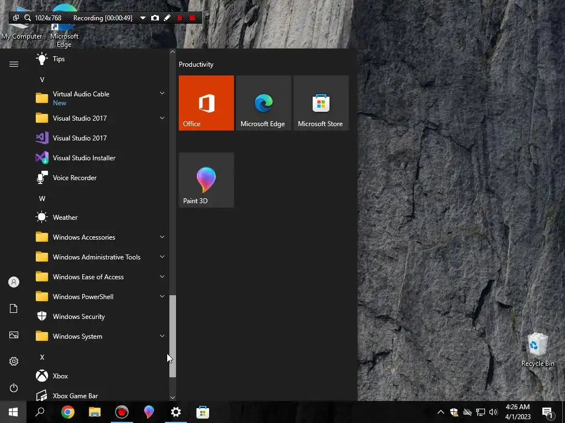Screen dimensions: 565x423
Task: Click the X letter section header
Action: pyautogui.click(x=42, y=357)
